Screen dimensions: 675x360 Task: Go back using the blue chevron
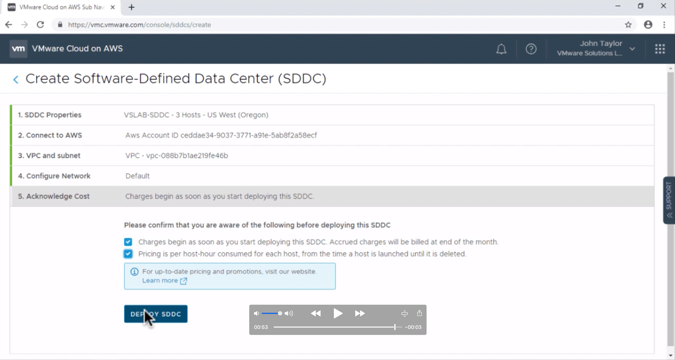coord(16,79)
